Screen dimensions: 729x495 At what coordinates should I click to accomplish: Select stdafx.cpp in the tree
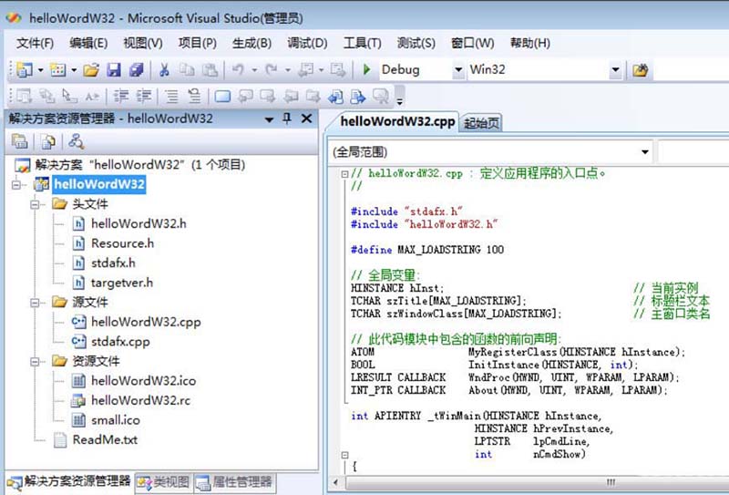coord(120,342)
